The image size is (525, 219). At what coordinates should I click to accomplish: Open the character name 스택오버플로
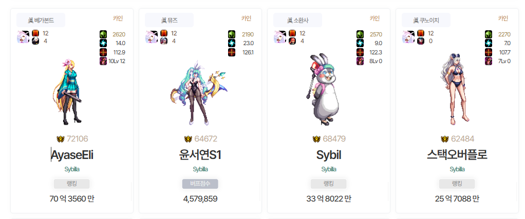(x=457, y=155)
